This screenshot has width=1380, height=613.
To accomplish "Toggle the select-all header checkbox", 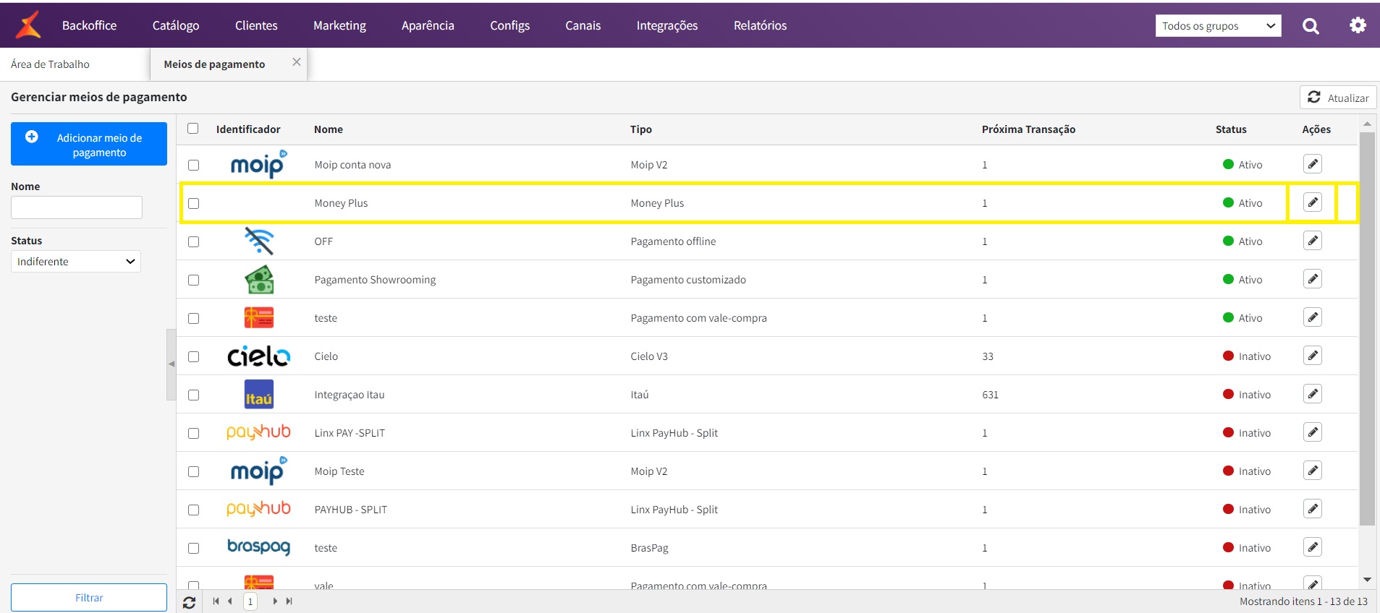I will tap(192, 128).
